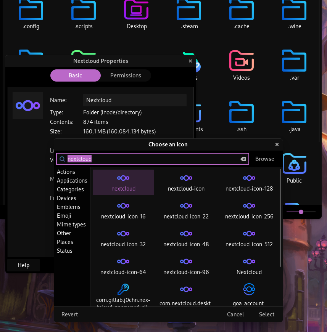The image size is (327, 332).
Task: Choose the nextcloud-icon-128 icon
Action: click(249, 182)
